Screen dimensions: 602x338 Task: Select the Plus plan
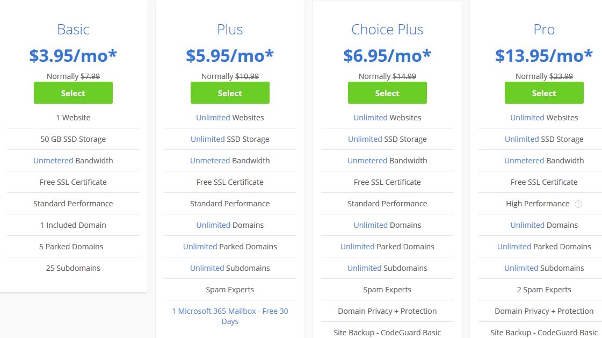click(x=230, y=92)
